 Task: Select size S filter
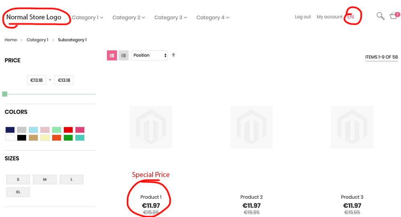(18, 179)
